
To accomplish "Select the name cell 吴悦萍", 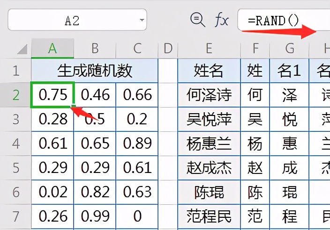I will [209, 119].
